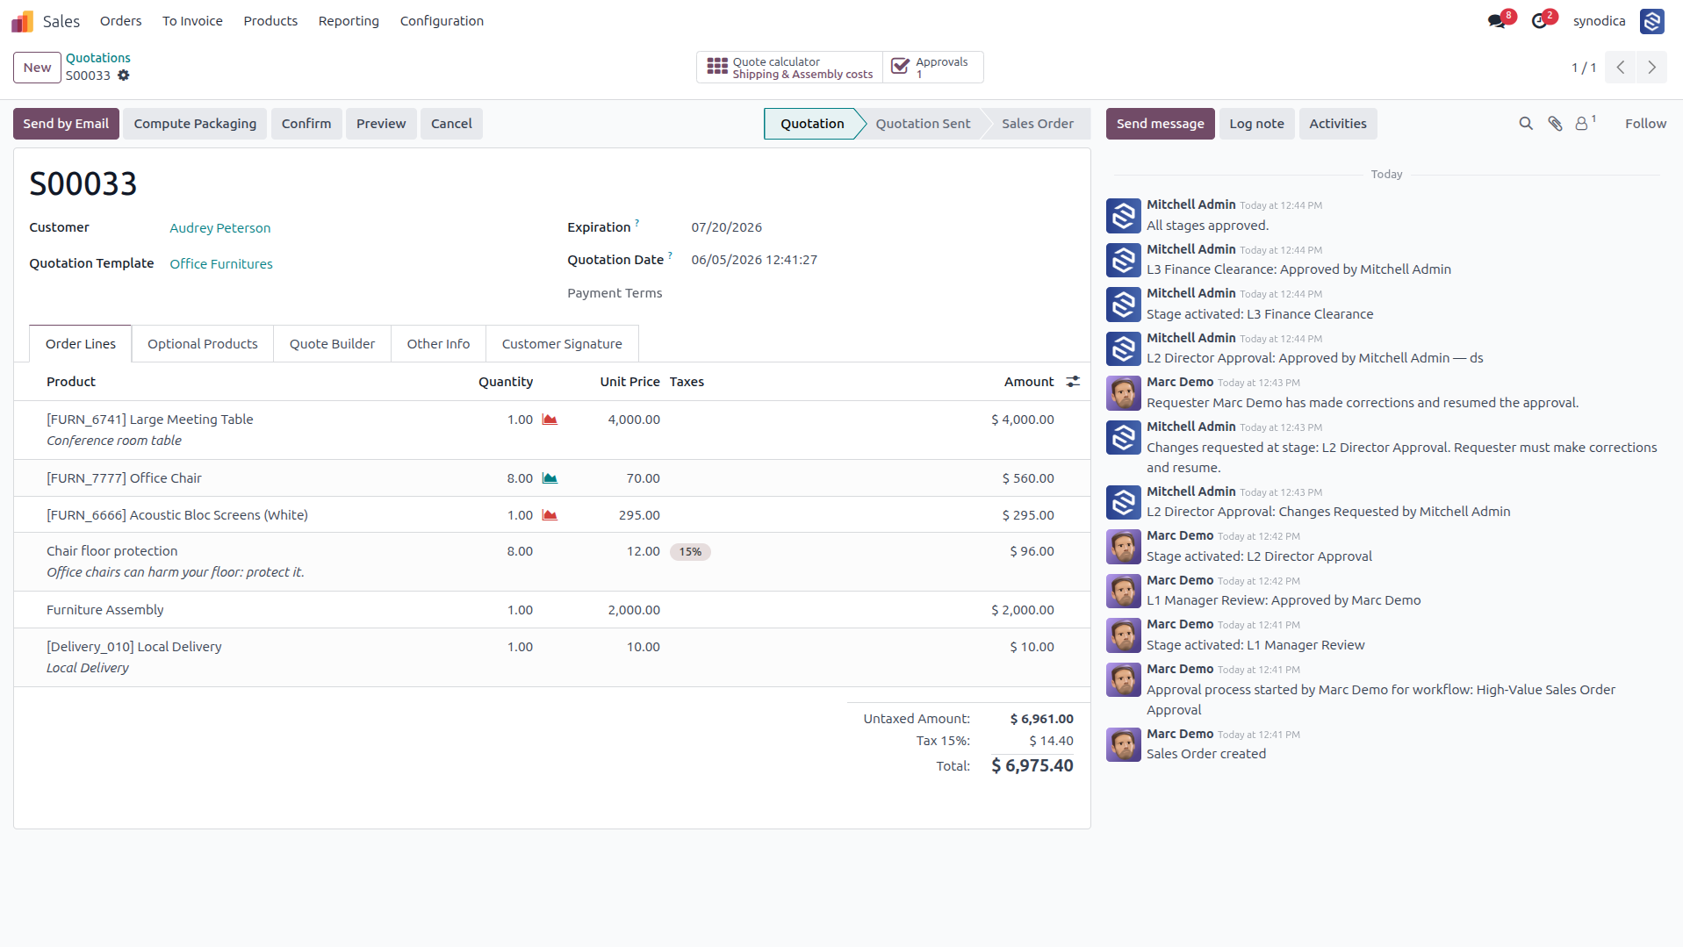Open forecast chart for Acoustic Bloc Screens
Image resolution: width=1683 pixels, height=947 pixels.
click(x=550, y=515)
